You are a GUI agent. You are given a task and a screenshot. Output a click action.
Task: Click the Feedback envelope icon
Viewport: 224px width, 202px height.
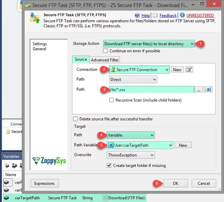point(155,15)
